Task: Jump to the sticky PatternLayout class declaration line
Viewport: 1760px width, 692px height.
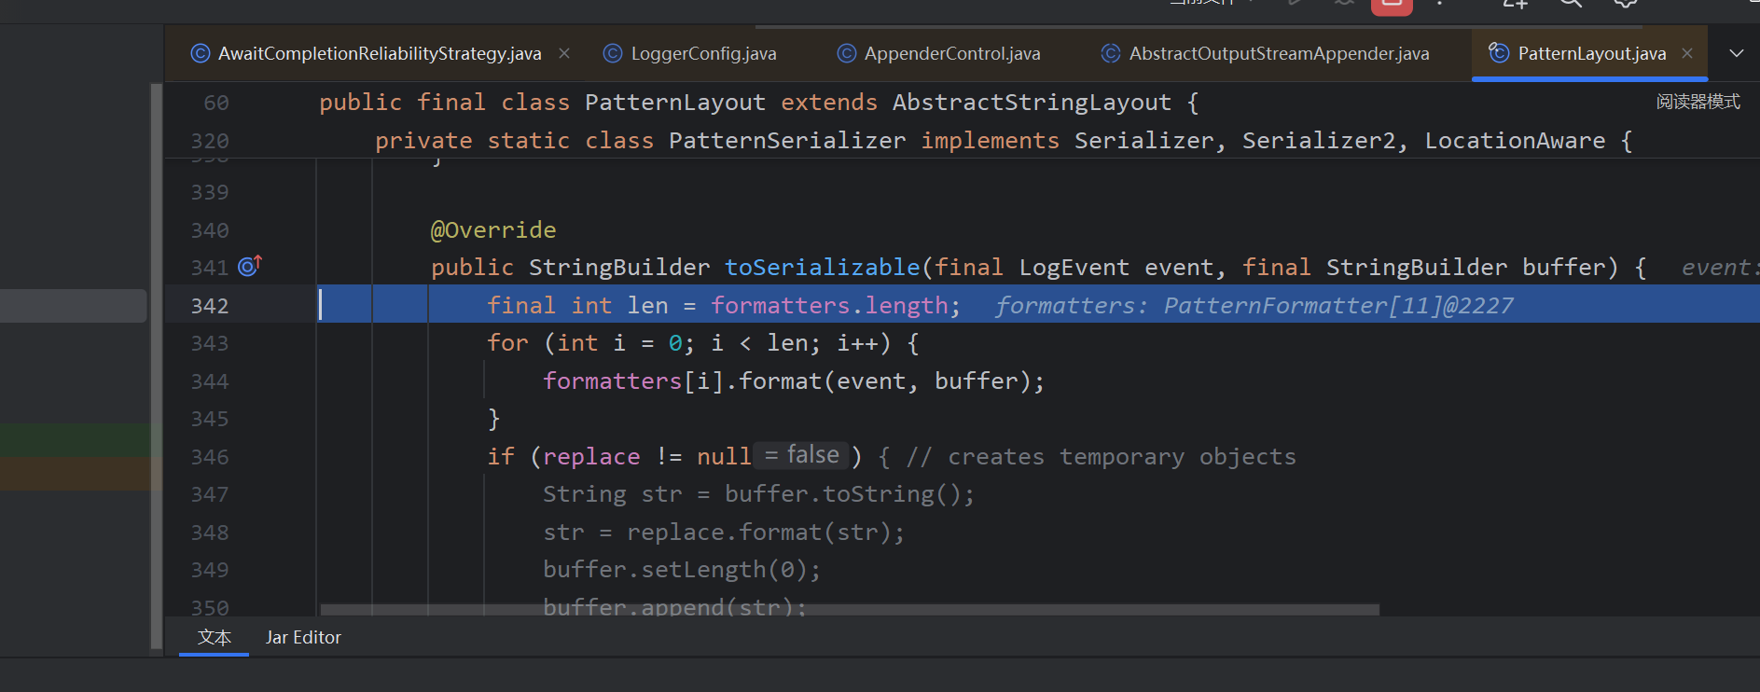Action: click(757, 103)
